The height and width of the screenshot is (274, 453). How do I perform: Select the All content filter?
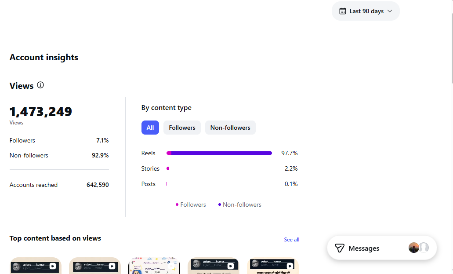[x=150, y=128]
